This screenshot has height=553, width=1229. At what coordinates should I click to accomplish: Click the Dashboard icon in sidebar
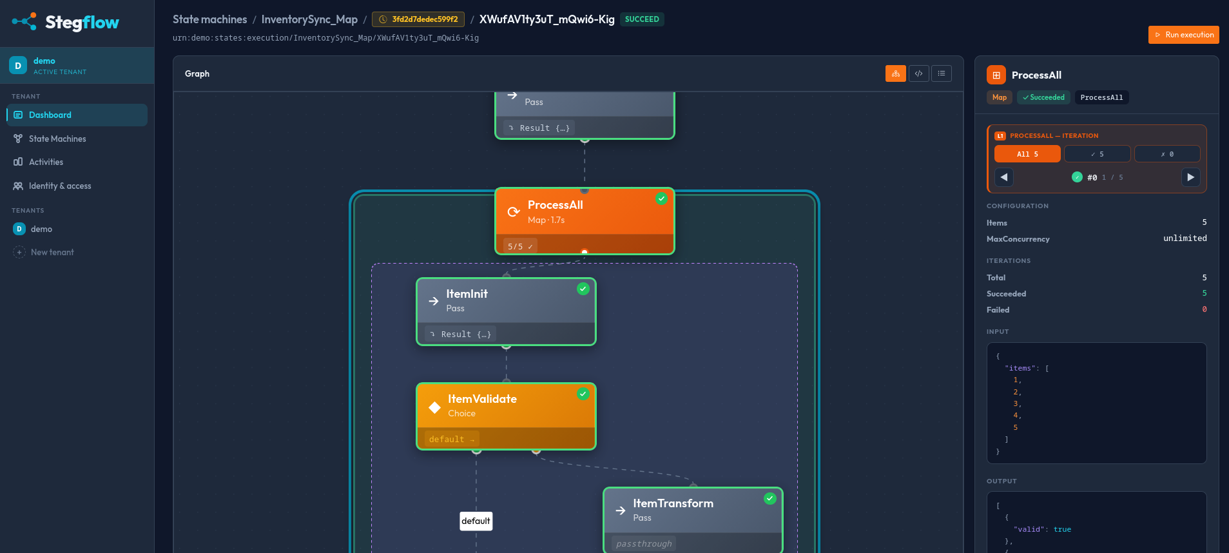pos(18,115)
